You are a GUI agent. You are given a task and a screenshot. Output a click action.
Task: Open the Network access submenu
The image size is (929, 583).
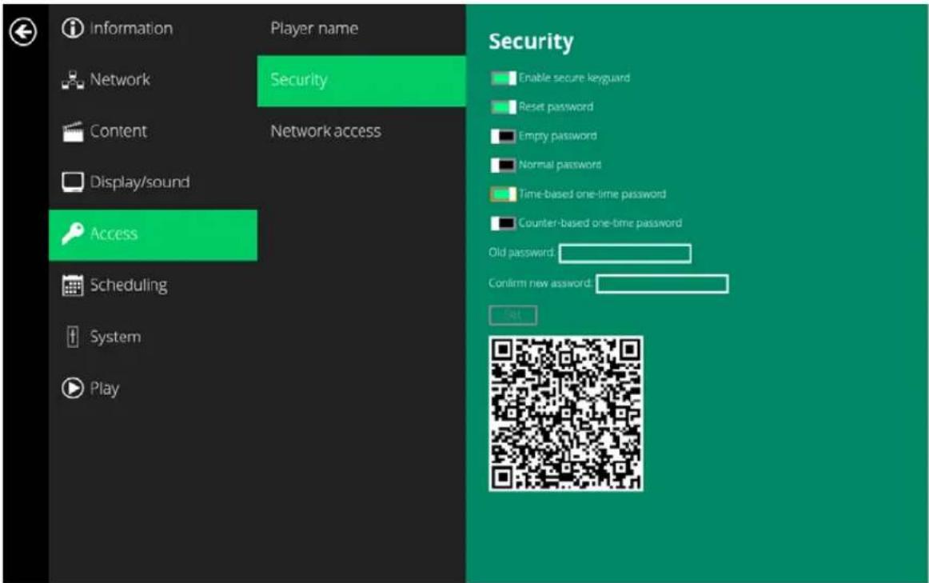(326, 131)
